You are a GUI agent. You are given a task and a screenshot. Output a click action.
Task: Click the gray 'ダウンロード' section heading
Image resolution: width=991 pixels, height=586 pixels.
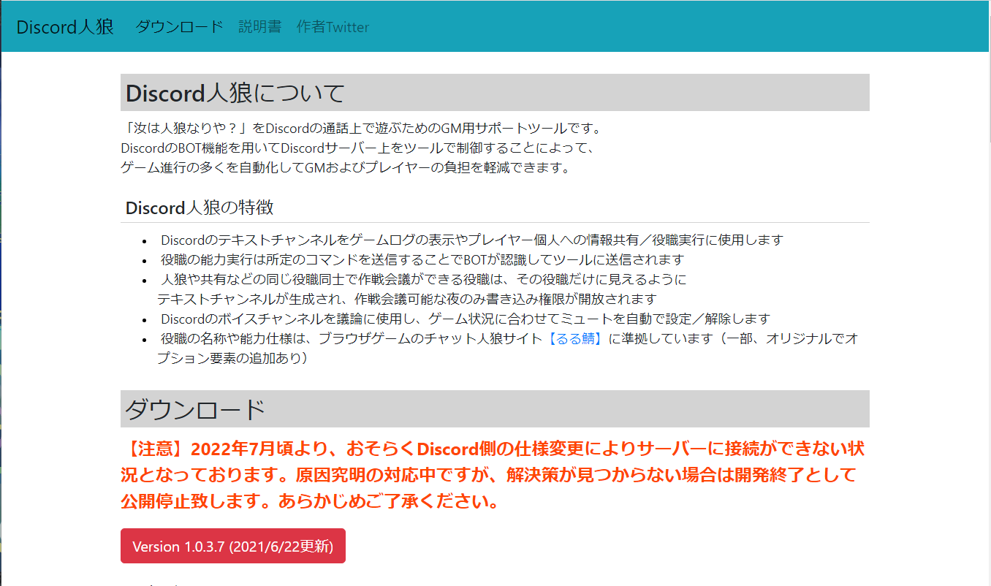click(194, 409)
